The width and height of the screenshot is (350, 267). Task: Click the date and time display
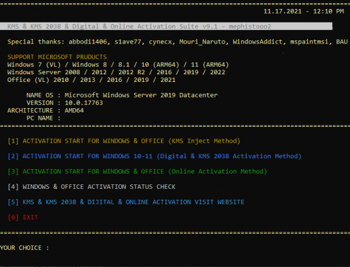click(x=304, y=12)
